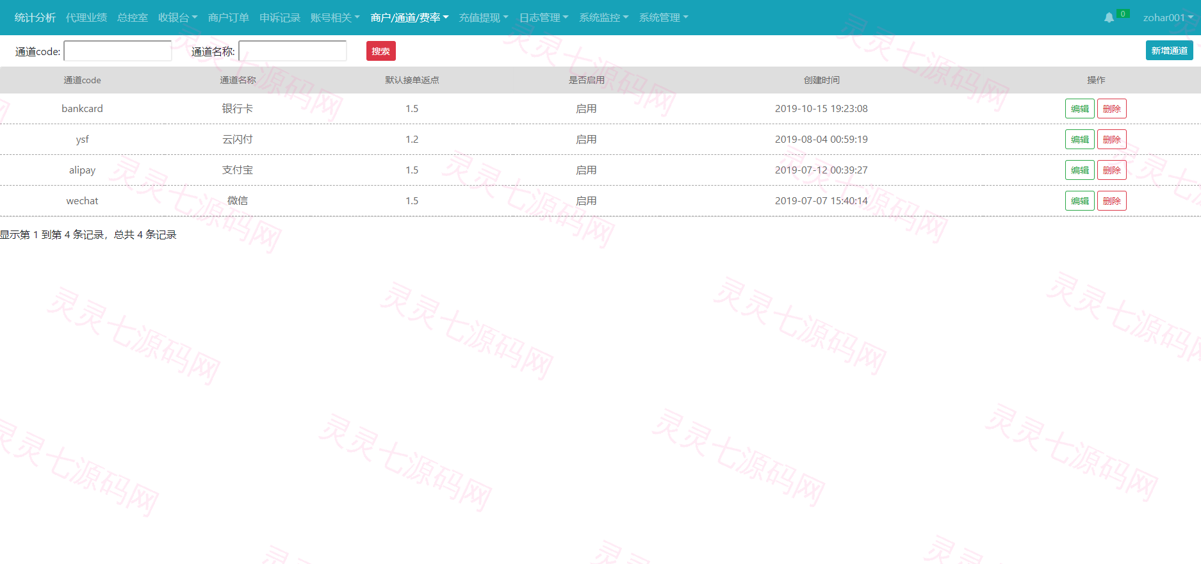This screenshot has width=1201, height=564.
Task: Delete the wechat channel row
Action: (x=1112, y=201)
